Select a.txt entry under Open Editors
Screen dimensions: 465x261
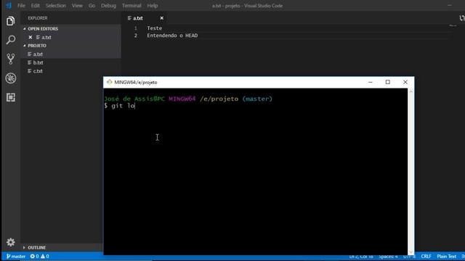[71, 37]
